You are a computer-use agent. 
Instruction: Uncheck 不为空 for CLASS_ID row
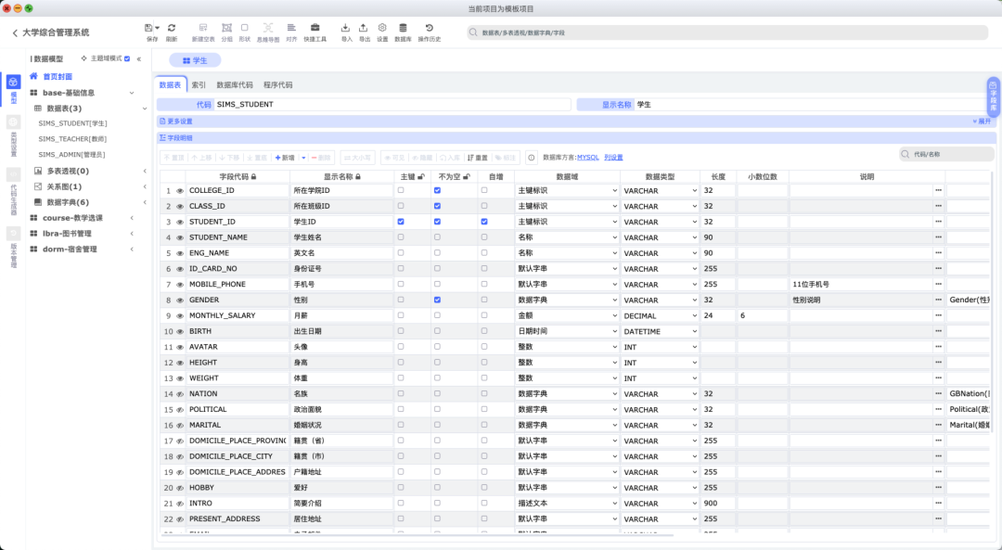pos(437,206)
